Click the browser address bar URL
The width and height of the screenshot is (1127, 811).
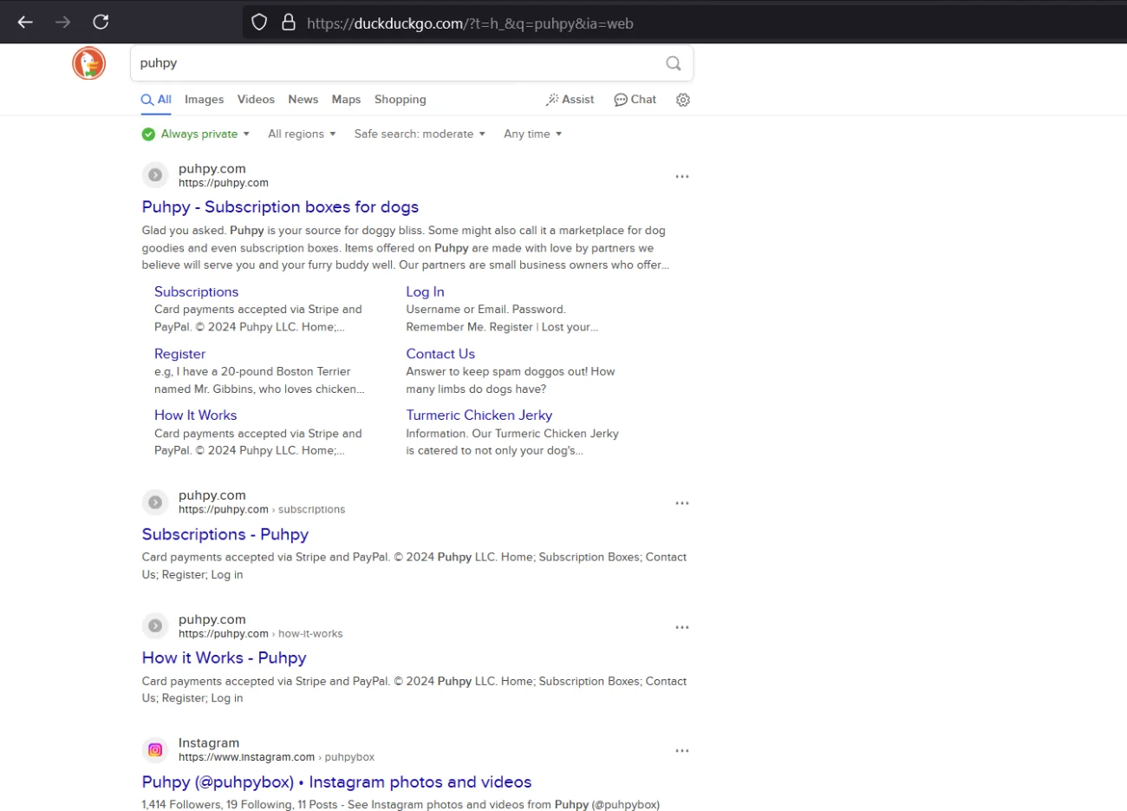tap(470, 23)
